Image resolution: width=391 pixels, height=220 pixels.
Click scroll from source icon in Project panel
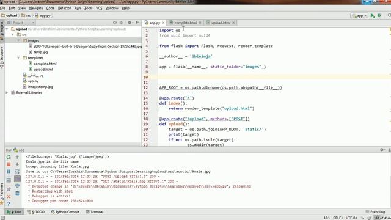tap(115, 23)
